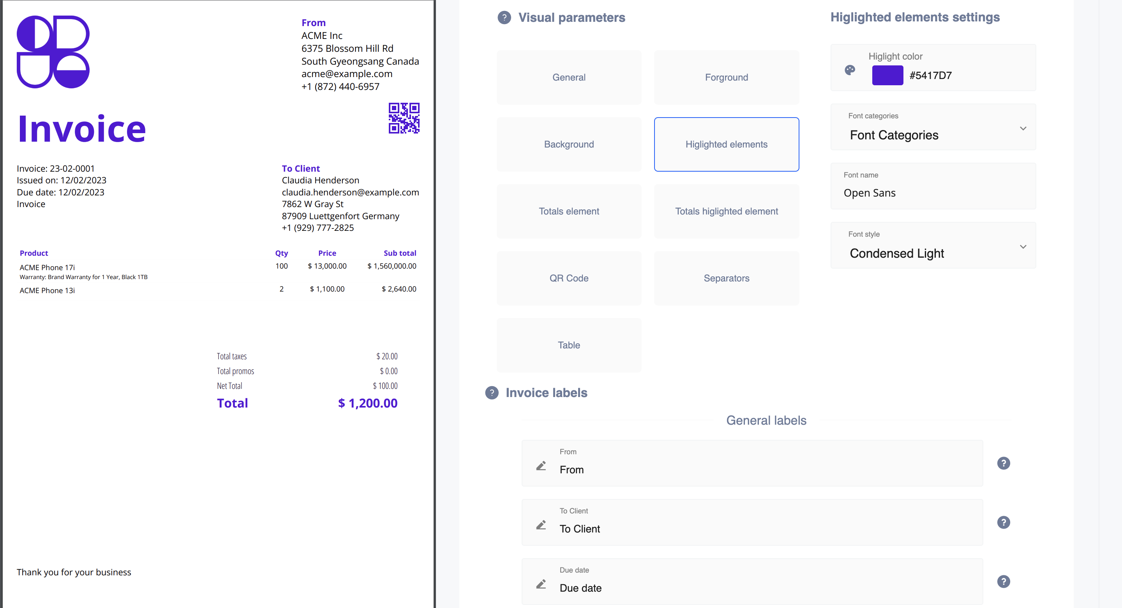The height and width of the screenshot is (608, 1122).
Task: Click the Visual parameters help icon
Action: pos(504,18)
